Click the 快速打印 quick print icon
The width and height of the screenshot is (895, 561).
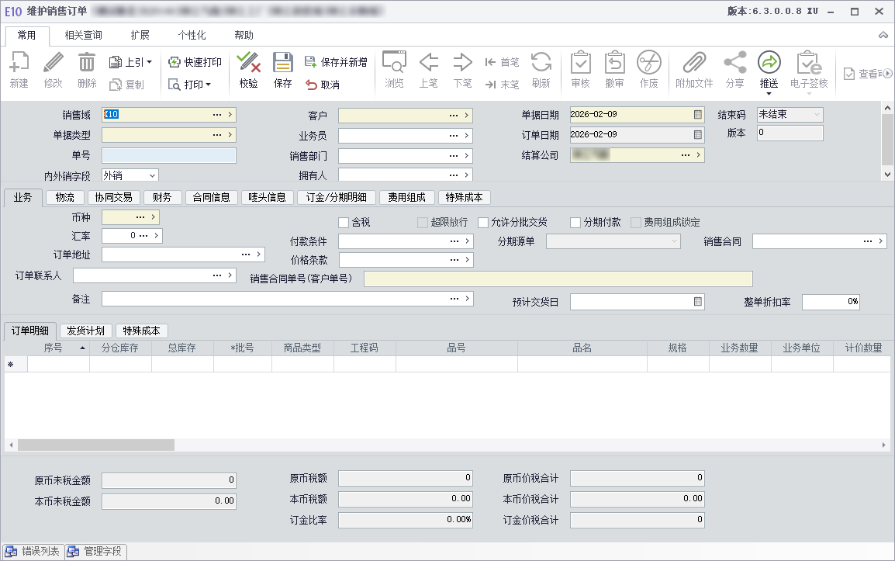[x=175, y=62]
